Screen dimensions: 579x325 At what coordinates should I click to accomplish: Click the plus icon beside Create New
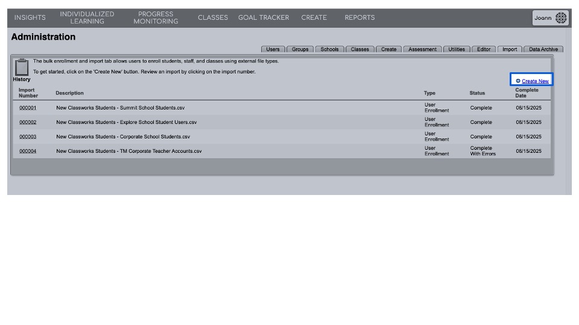[x=517, y=81]
